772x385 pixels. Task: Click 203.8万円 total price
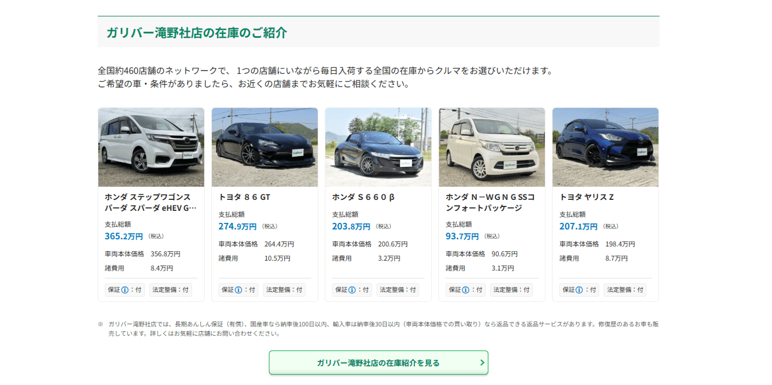[x=351, y=227]
